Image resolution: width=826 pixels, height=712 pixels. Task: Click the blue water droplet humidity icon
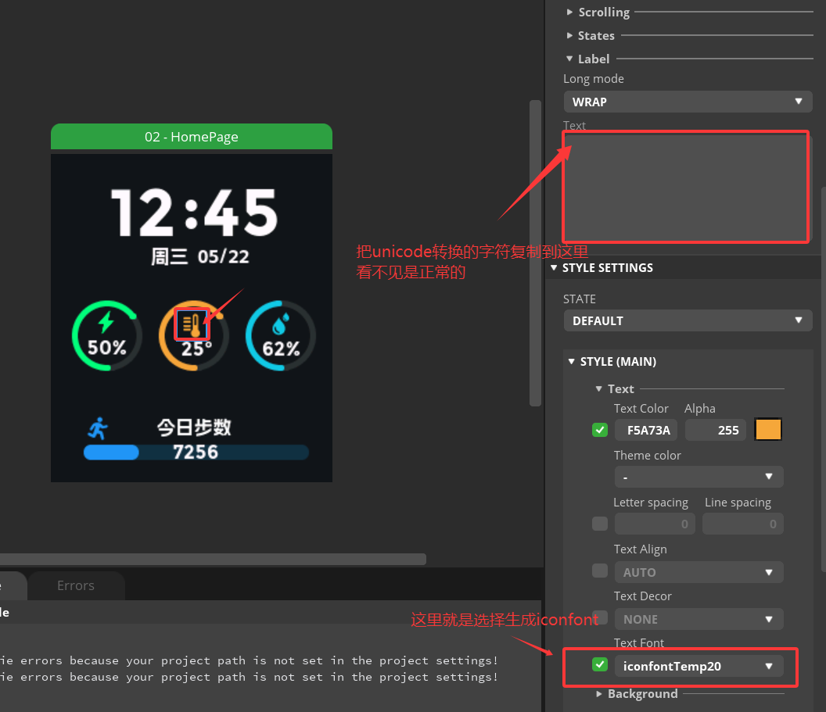point(280,324)
